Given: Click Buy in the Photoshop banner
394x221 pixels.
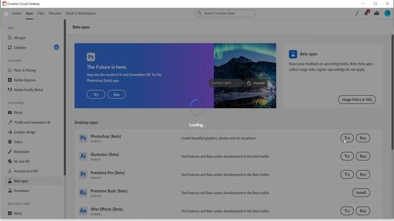Looking at the screenshot, I should coord(116,95).
